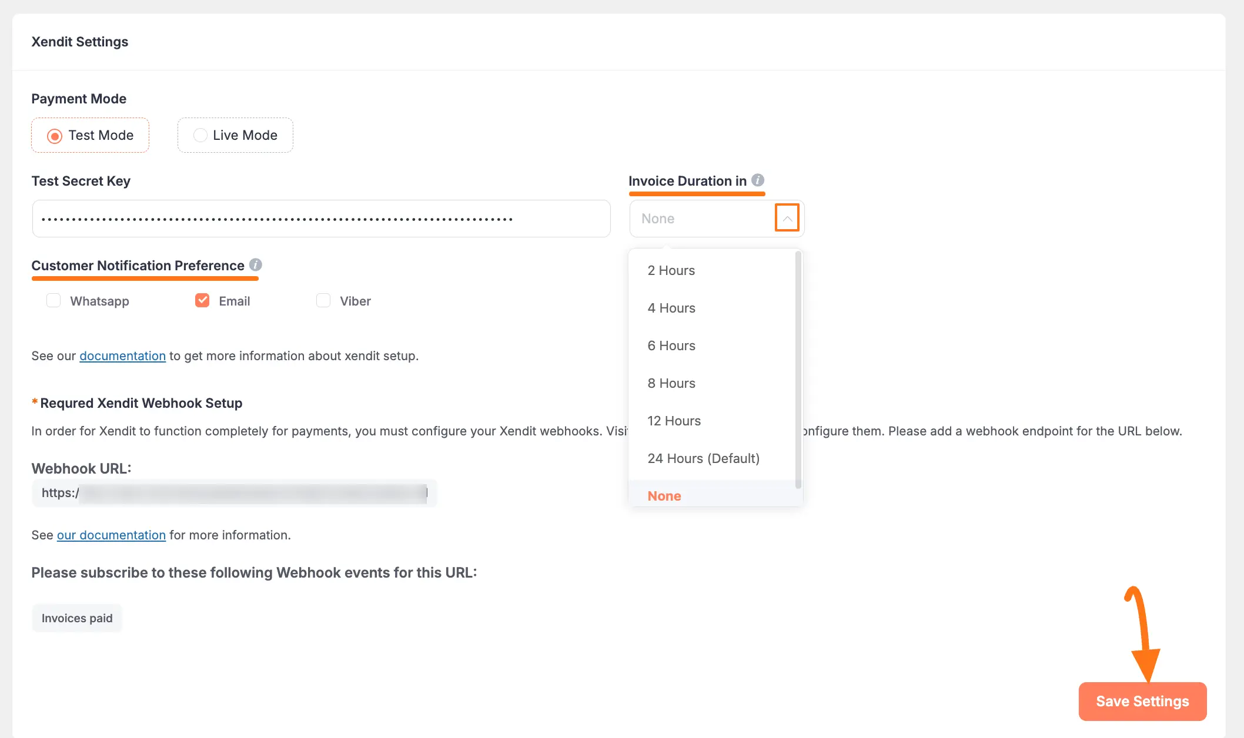Select 2 Hours invoice duration
1244x738 pixels.
671,270
